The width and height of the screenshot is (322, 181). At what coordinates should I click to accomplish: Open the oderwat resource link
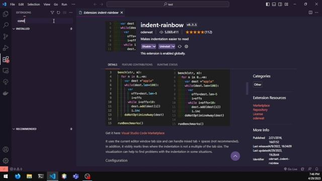tap(259, 118)
